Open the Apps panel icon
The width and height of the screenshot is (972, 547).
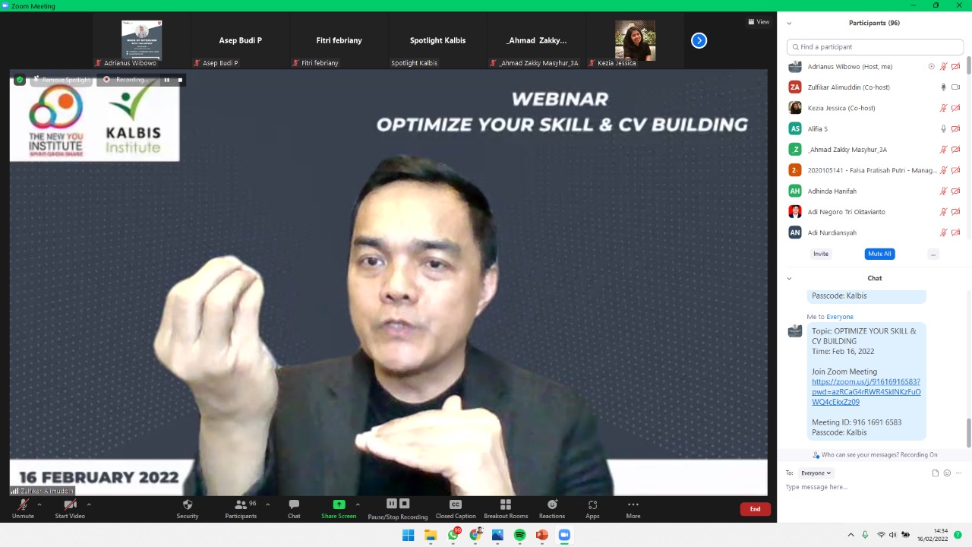[592, 505]
